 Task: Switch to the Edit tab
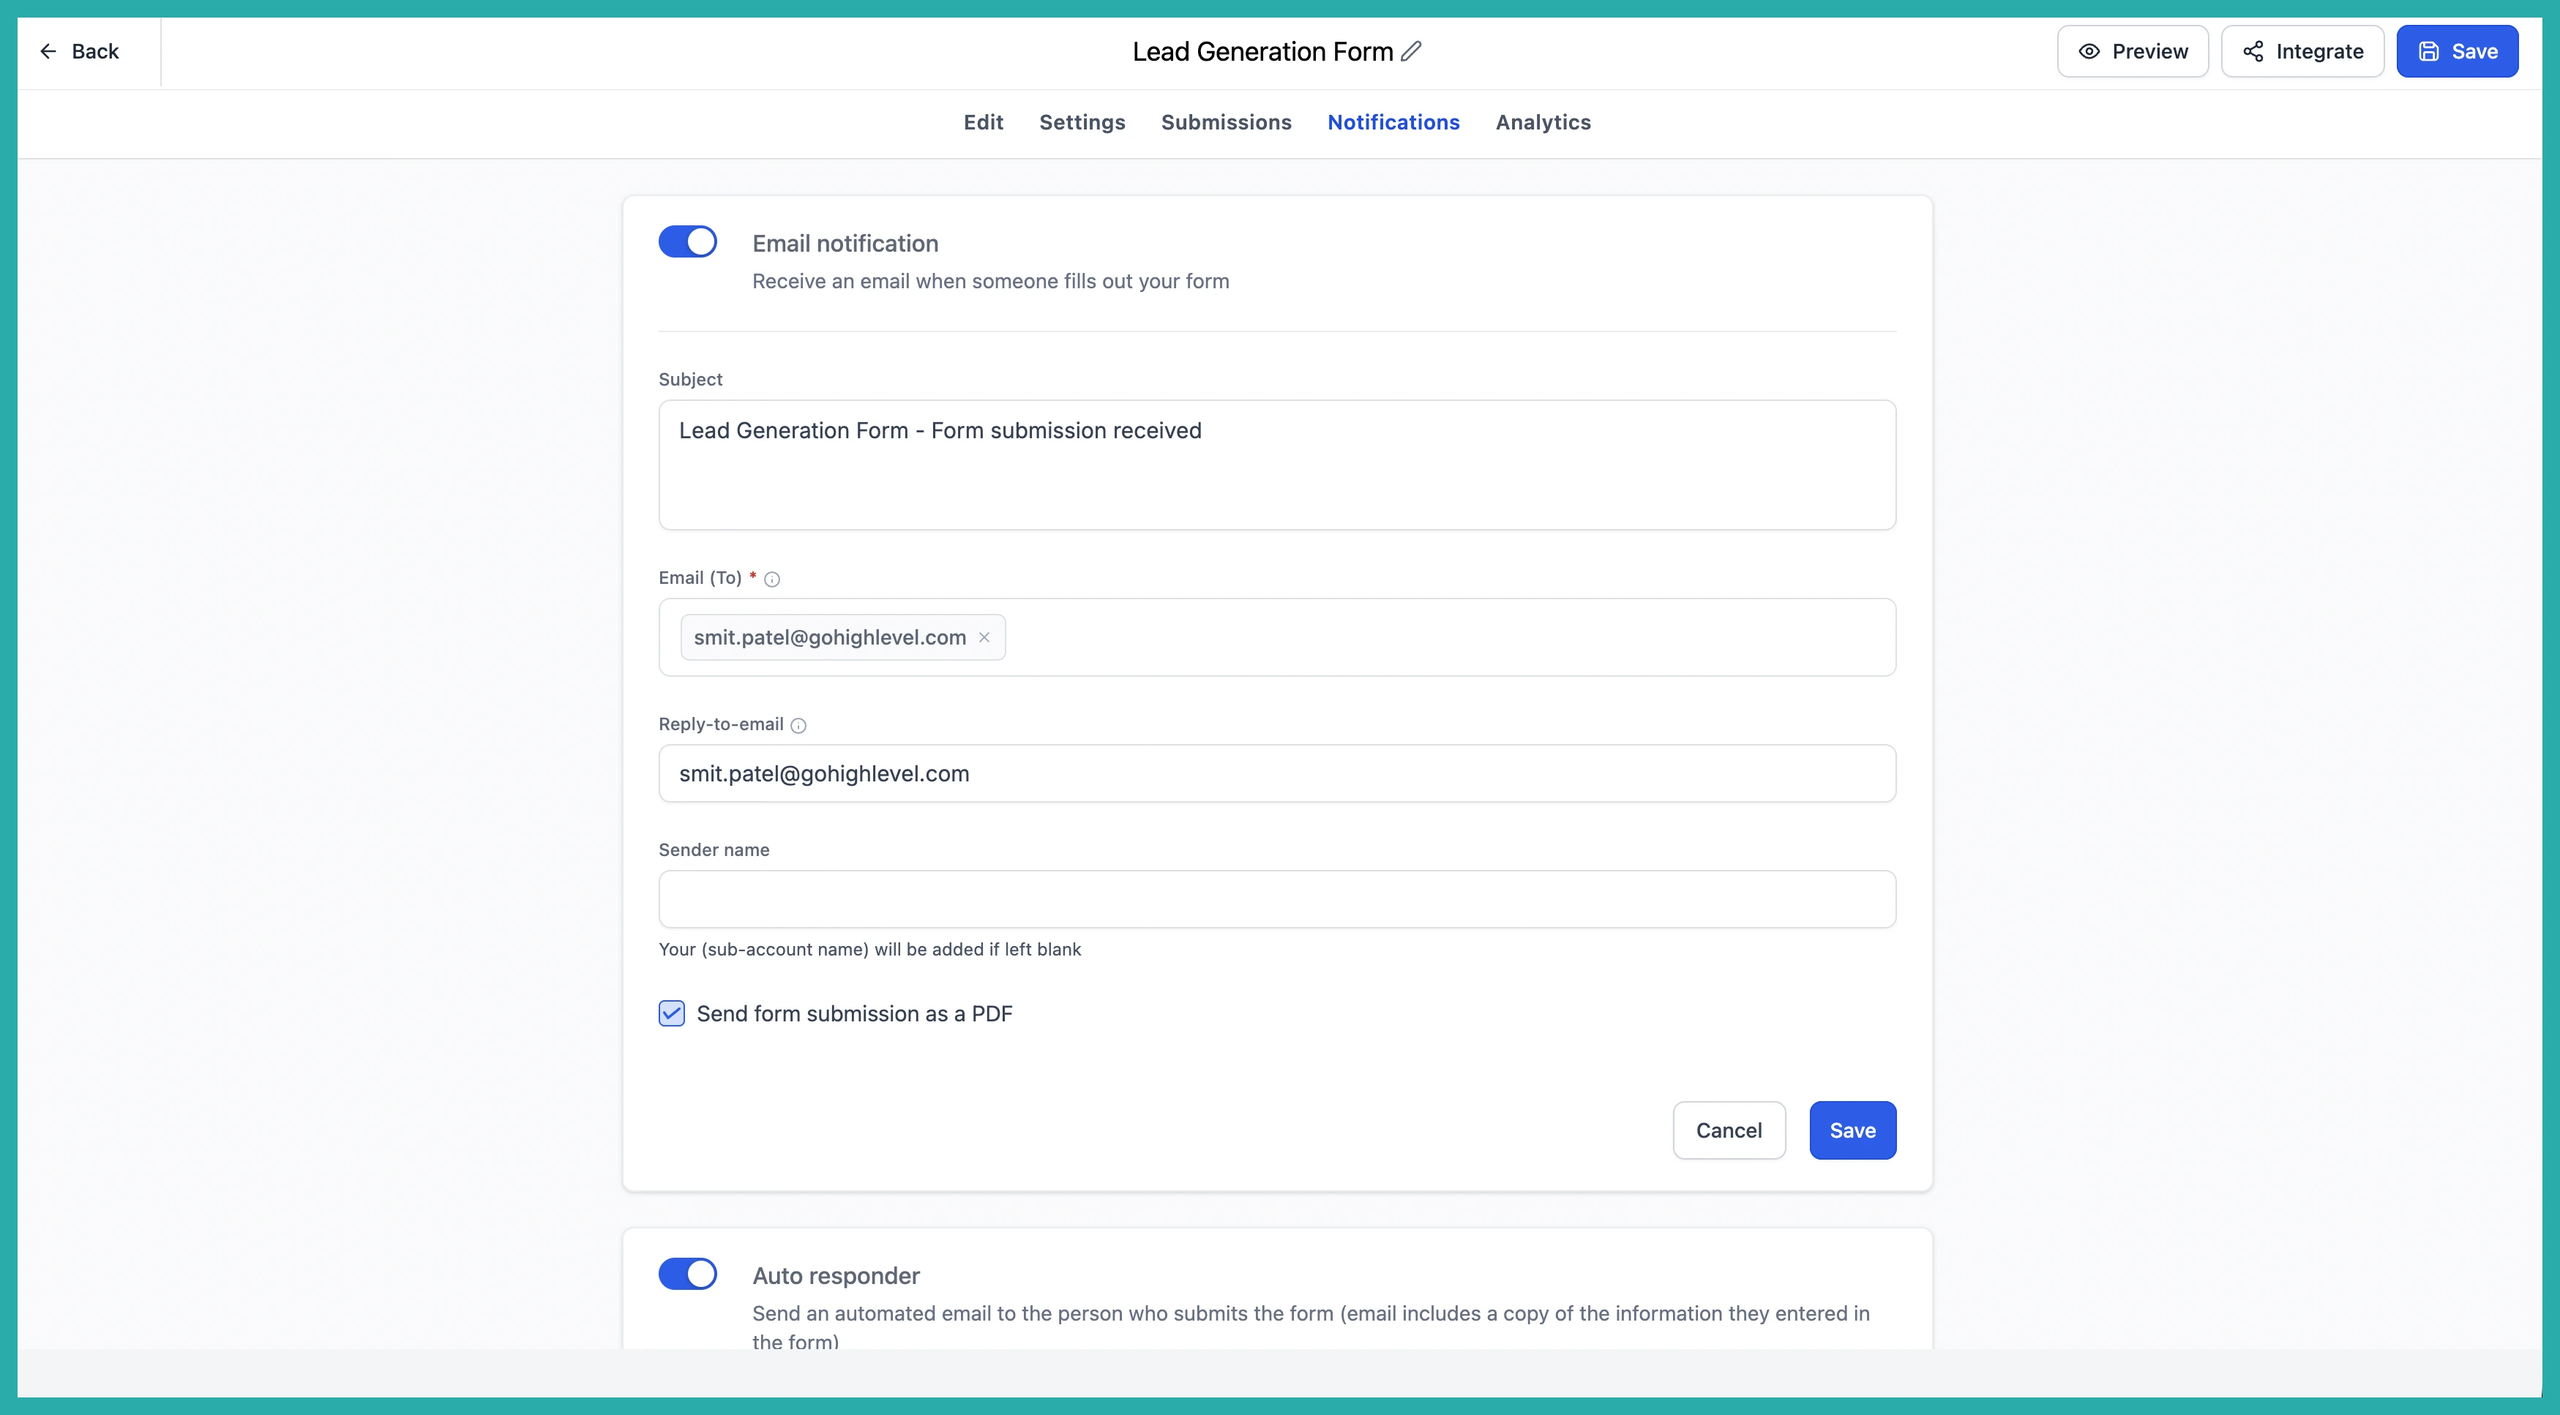(x=983, y=122)
